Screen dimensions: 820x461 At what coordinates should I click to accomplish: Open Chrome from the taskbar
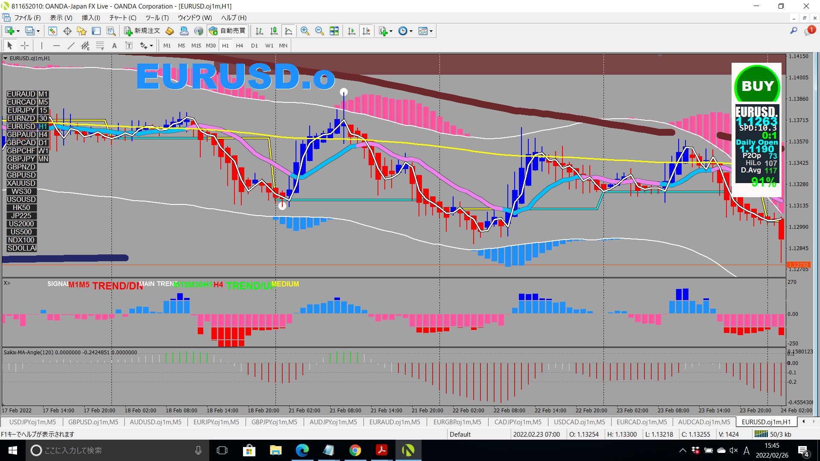click(355, 450)
